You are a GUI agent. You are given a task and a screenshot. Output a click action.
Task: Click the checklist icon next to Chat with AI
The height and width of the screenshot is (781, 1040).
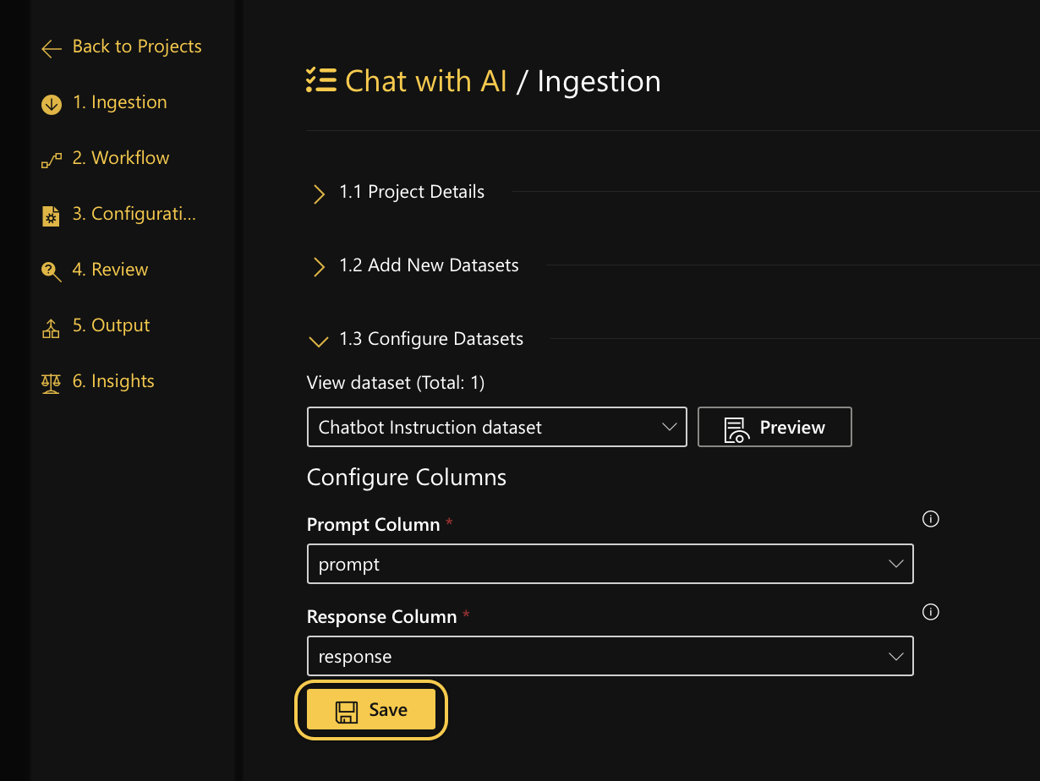tap(321, 80)
